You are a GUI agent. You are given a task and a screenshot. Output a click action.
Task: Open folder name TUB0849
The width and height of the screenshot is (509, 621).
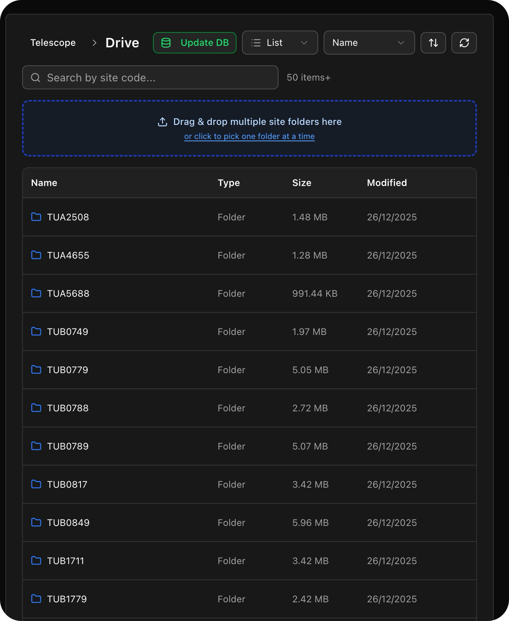(68, 523)
